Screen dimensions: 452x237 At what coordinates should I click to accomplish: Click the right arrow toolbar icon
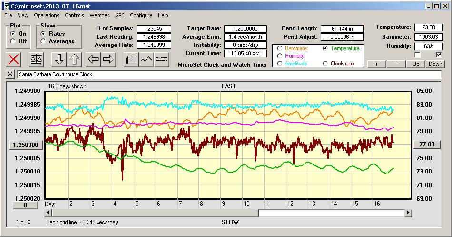(108, 59)
